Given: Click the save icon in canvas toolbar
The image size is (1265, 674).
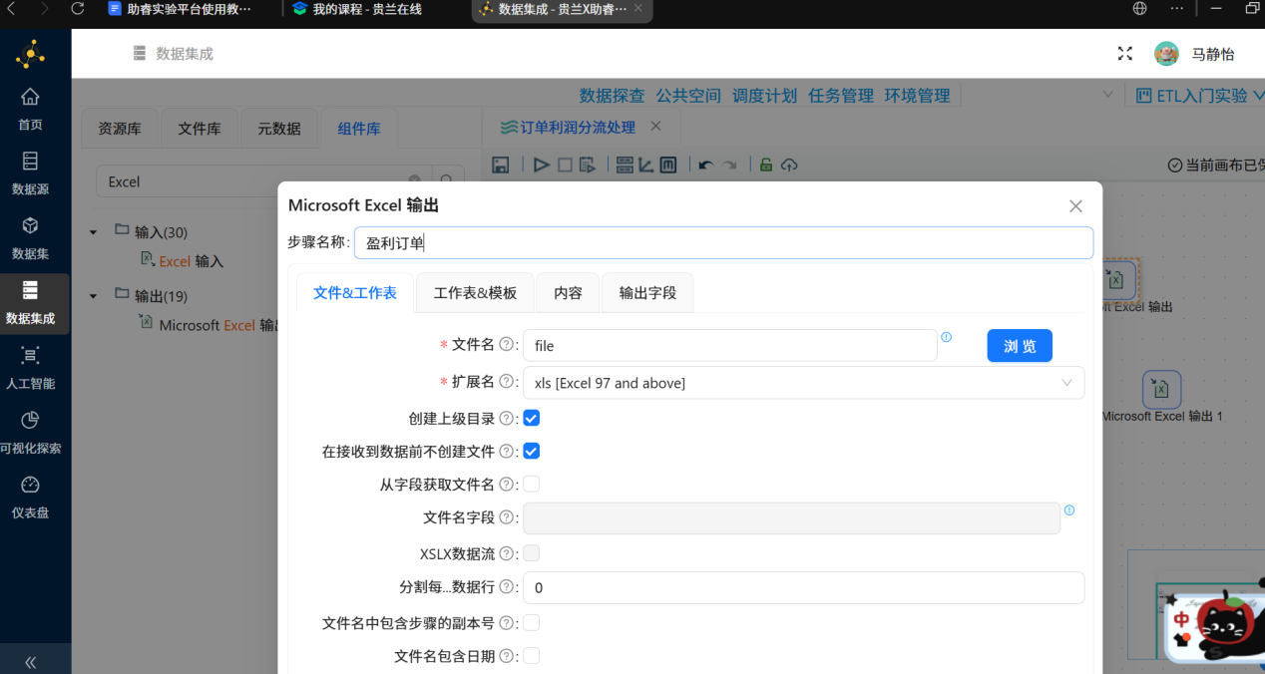Looking at the screenshot, I should tap(501, 165).
